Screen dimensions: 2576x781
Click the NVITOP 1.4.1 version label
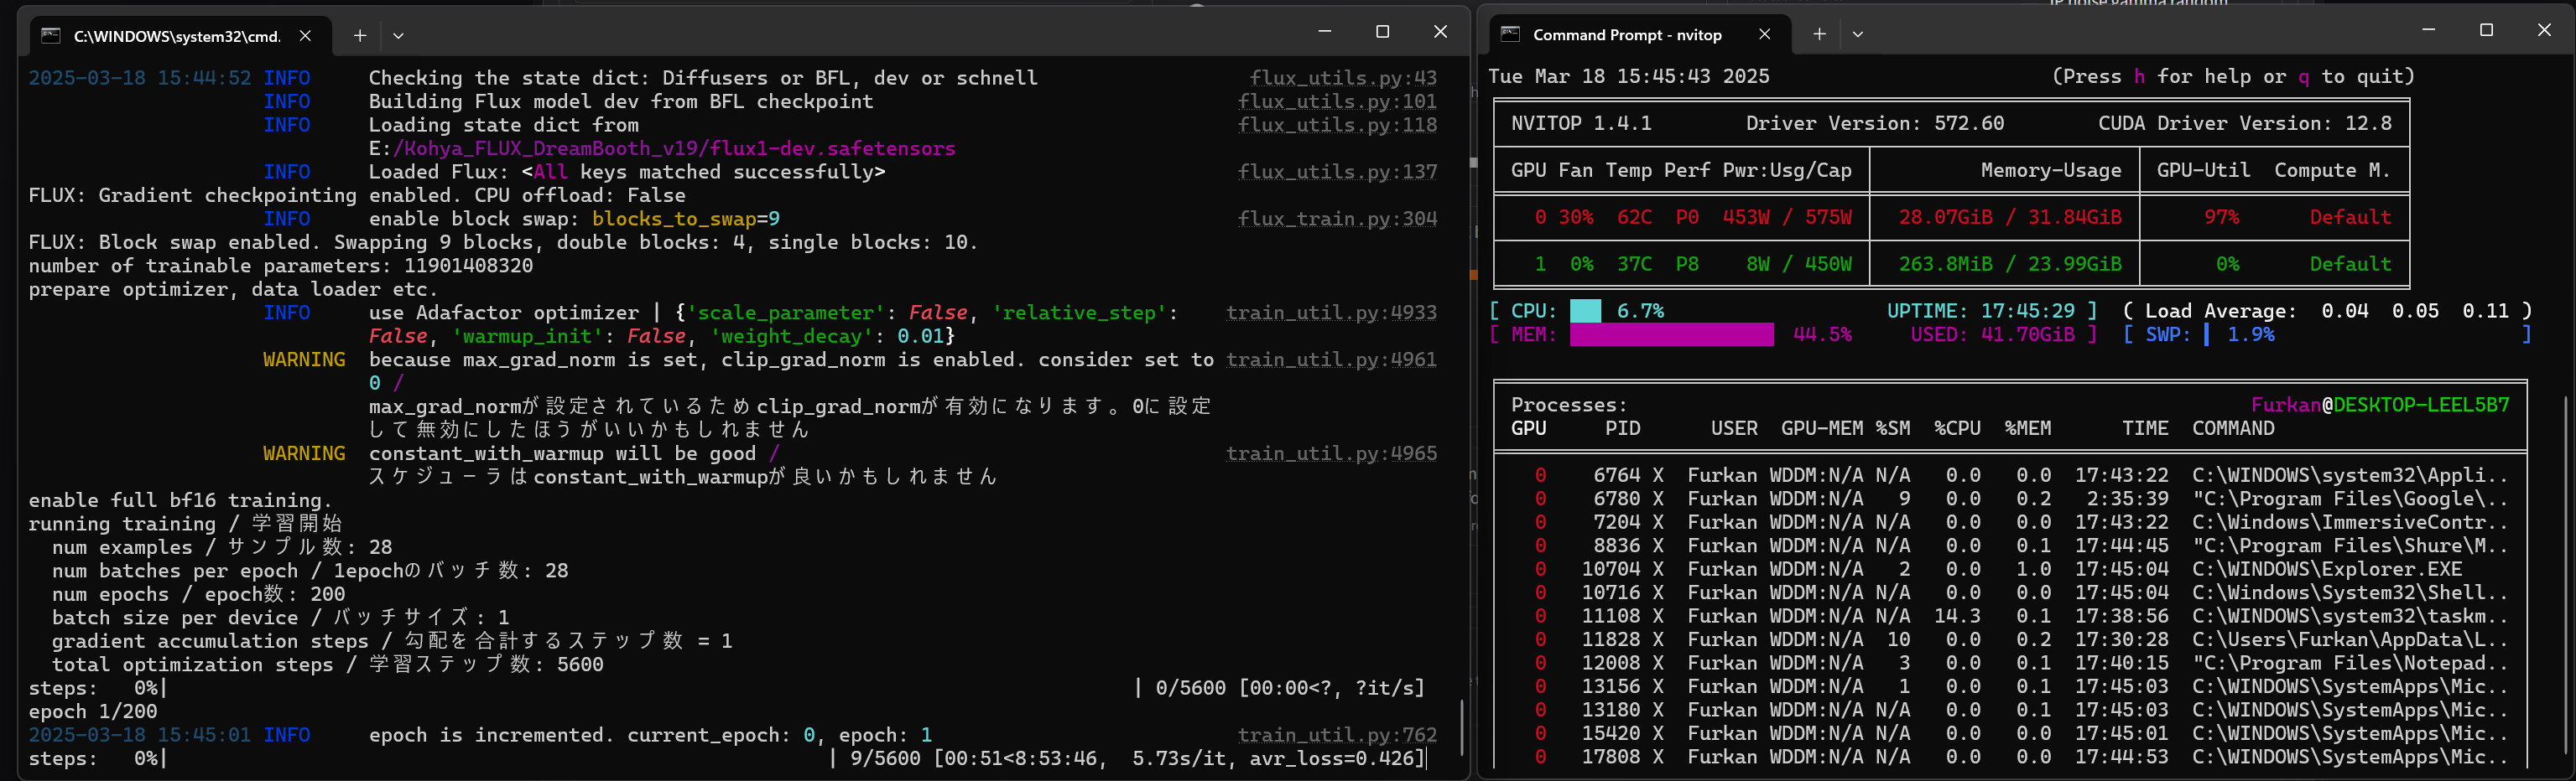click(x=1581, y=123)
